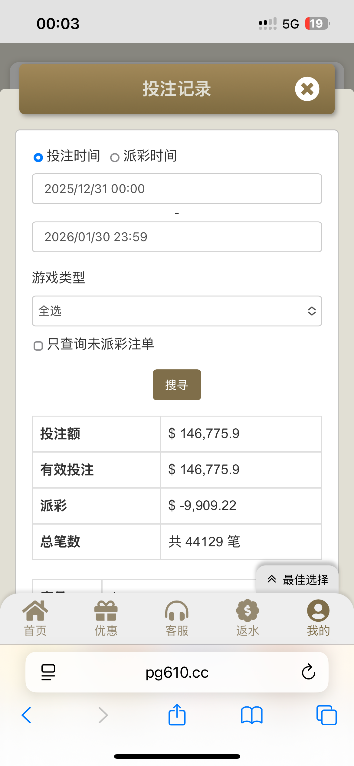Check the 只查询未派彩注单 checkbox
This screenshot has width=354, height=766.
click(x=38, y=346)
